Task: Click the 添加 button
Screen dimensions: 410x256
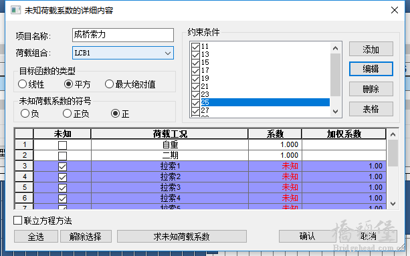Action: coord(371,49)
